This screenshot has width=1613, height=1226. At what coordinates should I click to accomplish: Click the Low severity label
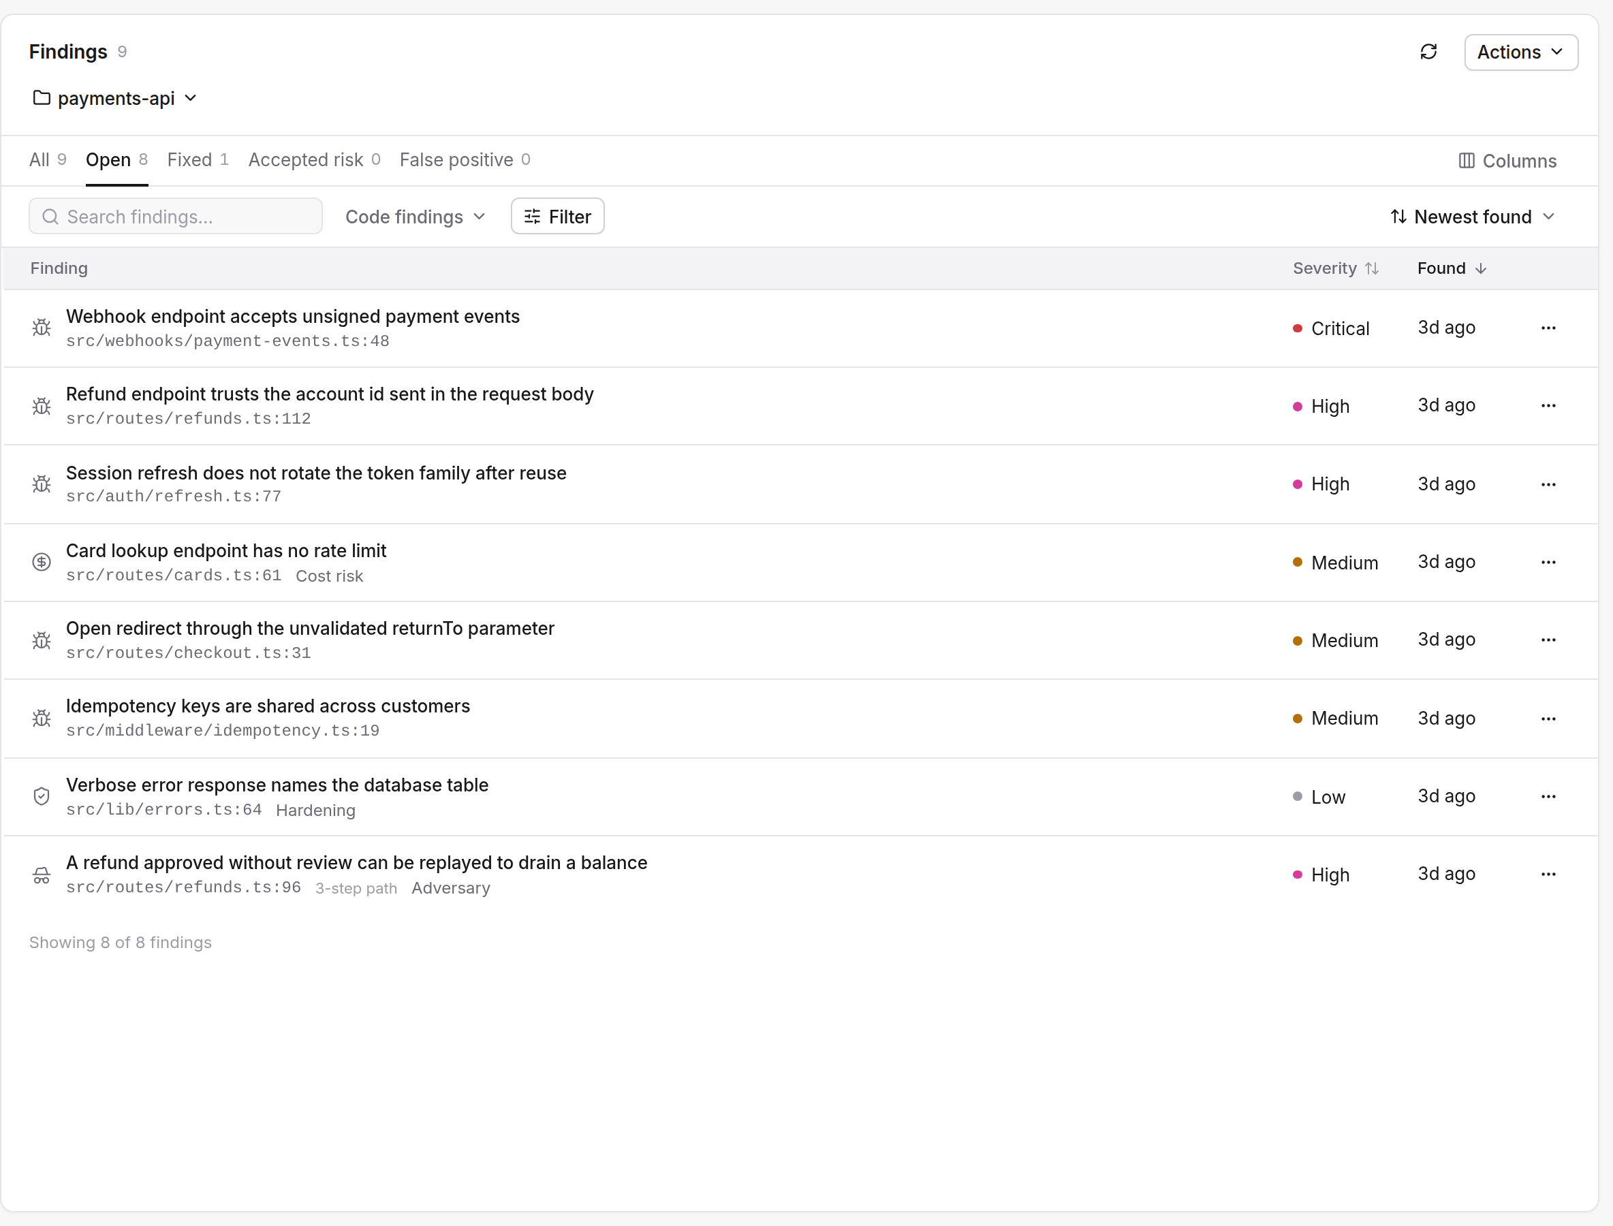(x=1328, y=797)
